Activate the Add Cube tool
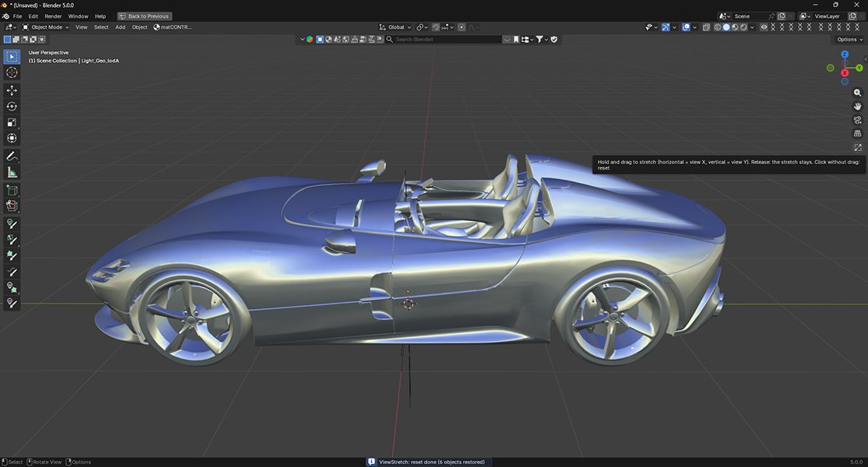 coord(12,191)
